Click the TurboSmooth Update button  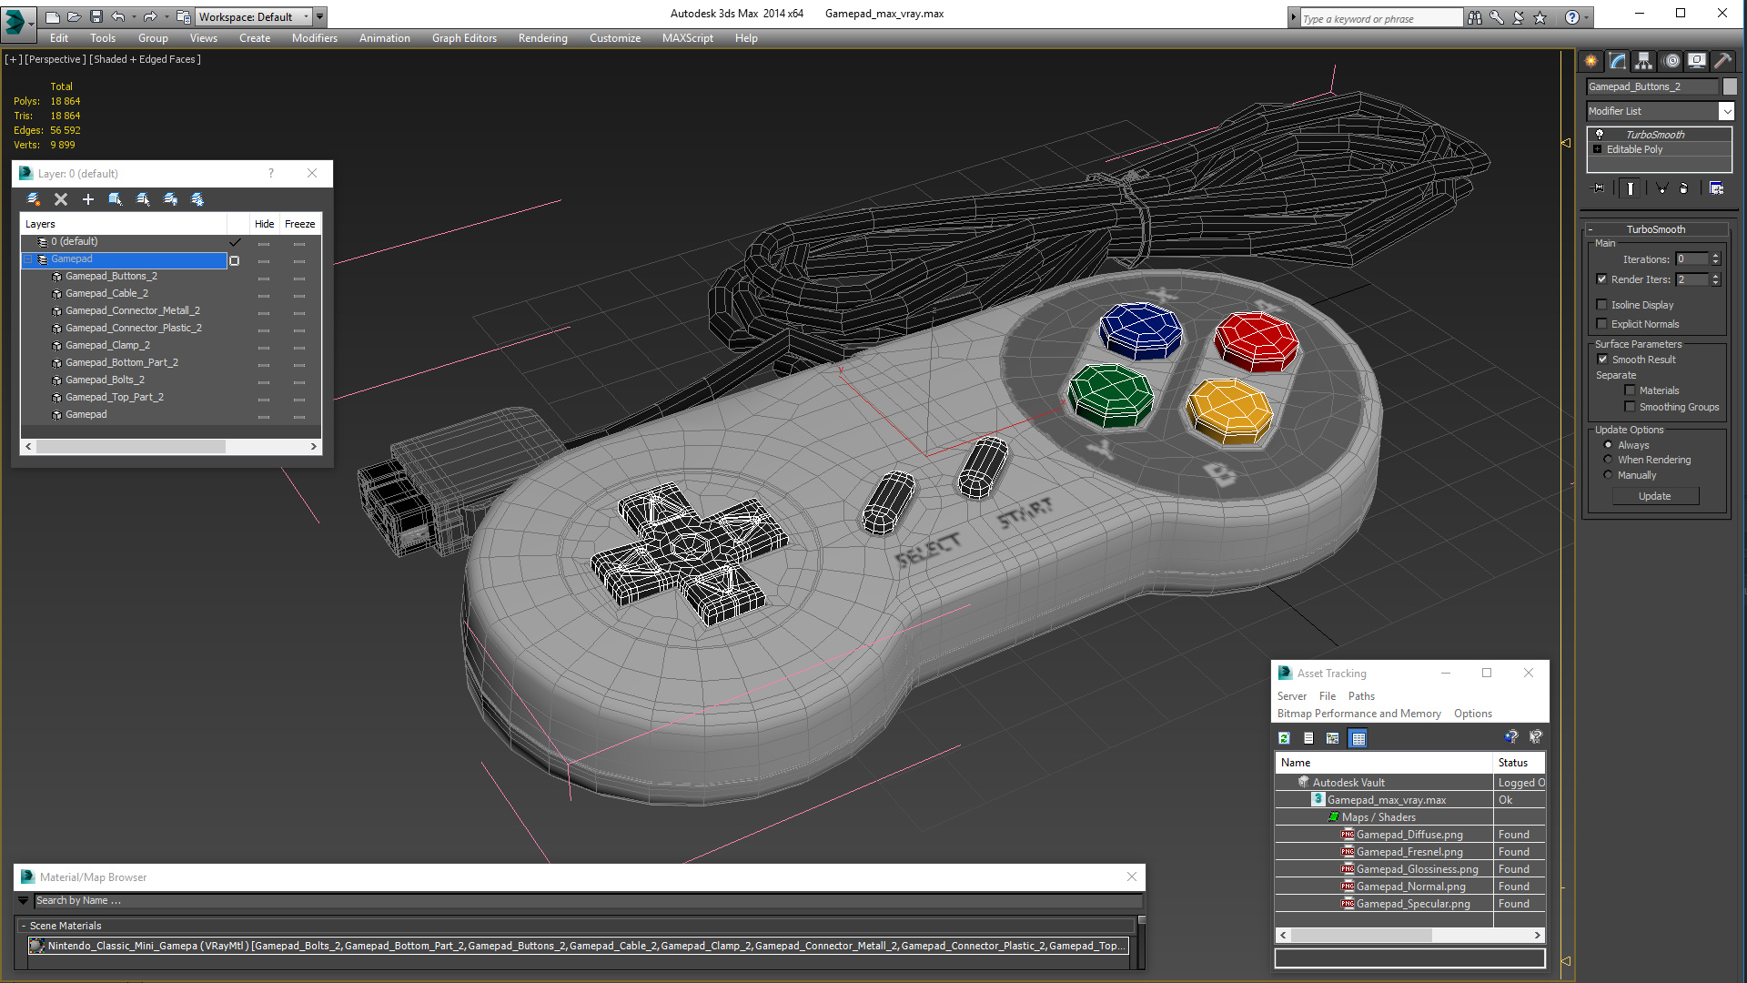pos(1654,496)
